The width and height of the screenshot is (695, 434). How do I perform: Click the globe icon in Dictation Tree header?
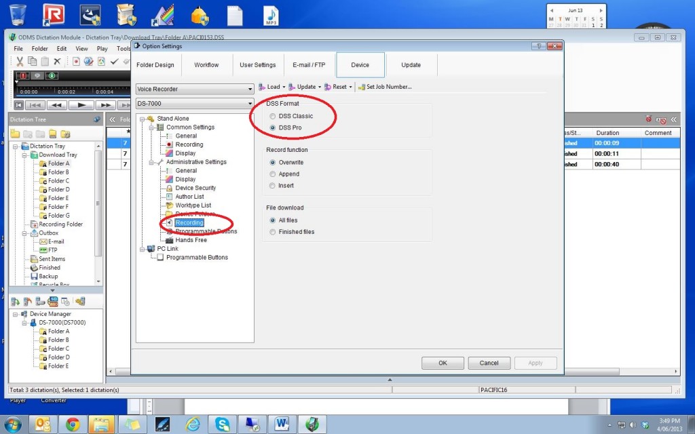pyautogui.click(x=97, y=119)
